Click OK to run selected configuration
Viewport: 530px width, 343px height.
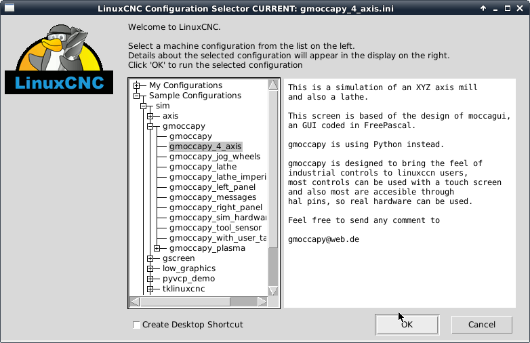tap(407, 325)
